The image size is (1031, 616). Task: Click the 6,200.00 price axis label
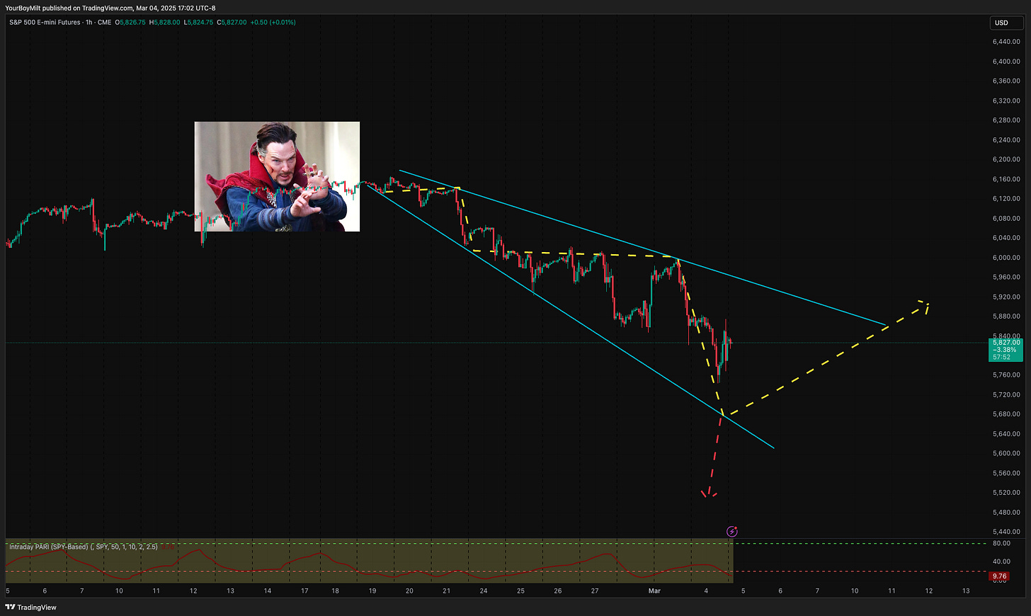[x=1006, y=159]
